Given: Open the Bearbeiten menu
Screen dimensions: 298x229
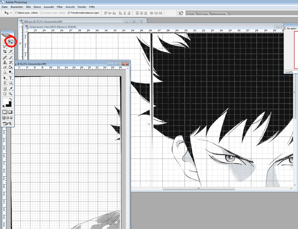Looking at the screenshot, I should coord(17,7).
